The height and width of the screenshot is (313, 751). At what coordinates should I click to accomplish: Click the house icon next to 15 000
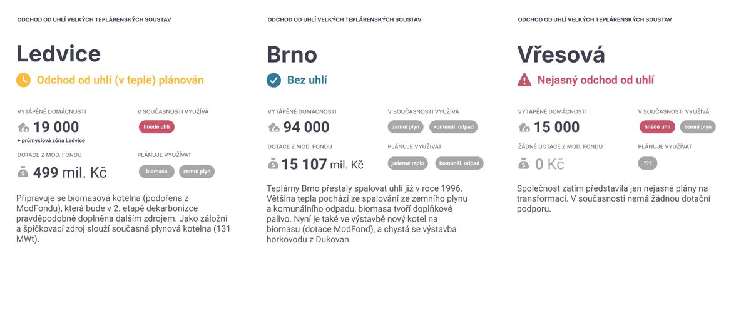[x=524, y=128]
